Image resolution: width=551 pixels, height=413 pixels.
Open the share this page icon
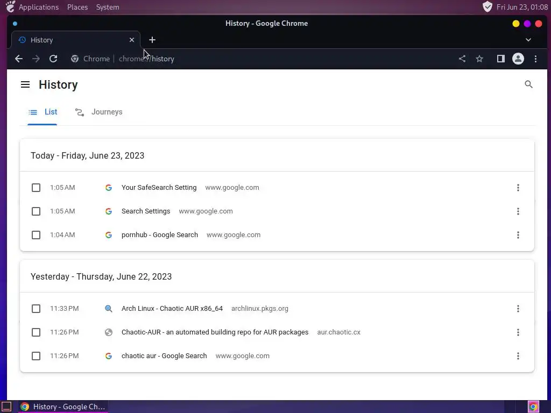click(x=462, y=59)
